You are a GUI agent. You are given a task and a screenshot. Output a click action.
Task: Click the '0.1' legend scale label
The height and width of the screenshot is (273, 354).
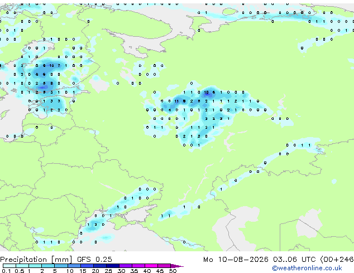(x=6, y=271)
